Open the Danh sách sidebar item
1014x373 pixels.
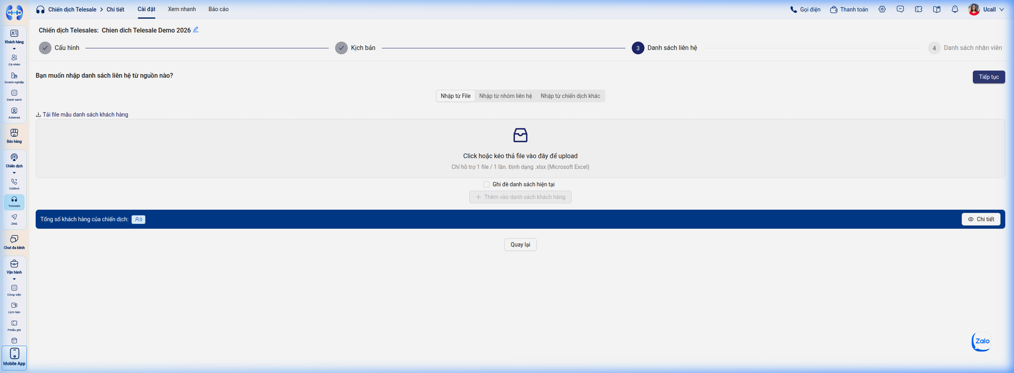click(x=14, y=95)
